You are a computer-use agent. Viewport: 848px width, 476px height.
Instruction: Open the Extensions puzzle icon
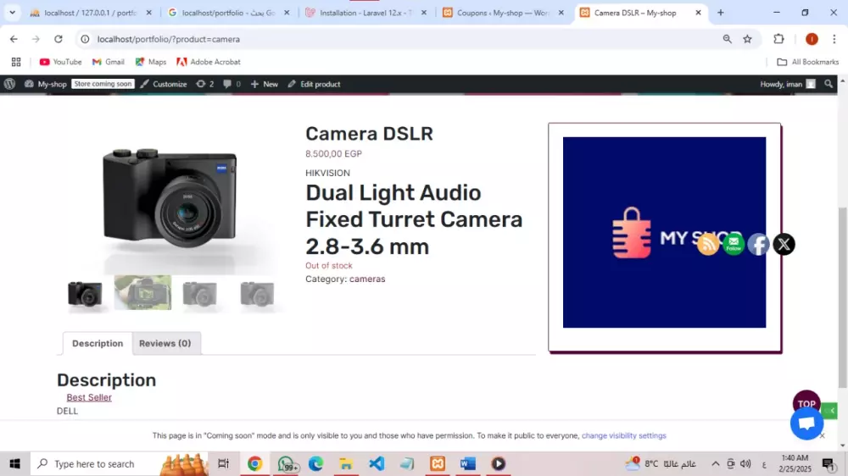coord(778,39)
